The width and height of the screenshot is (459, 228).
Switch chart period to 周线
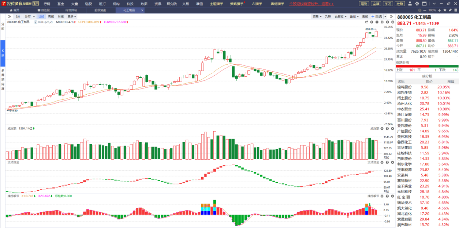point(51,16)
